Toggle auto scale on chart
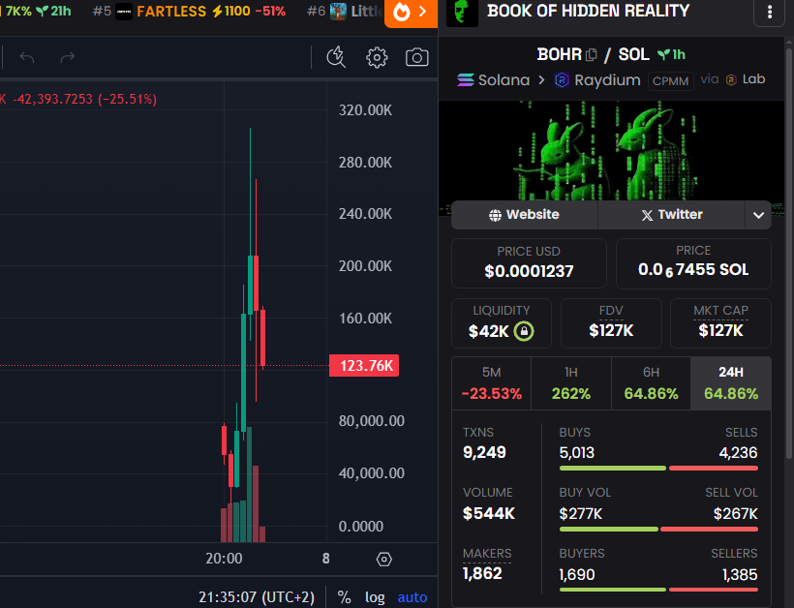This screenshot has width=794, height=608. tap(412, 597)
